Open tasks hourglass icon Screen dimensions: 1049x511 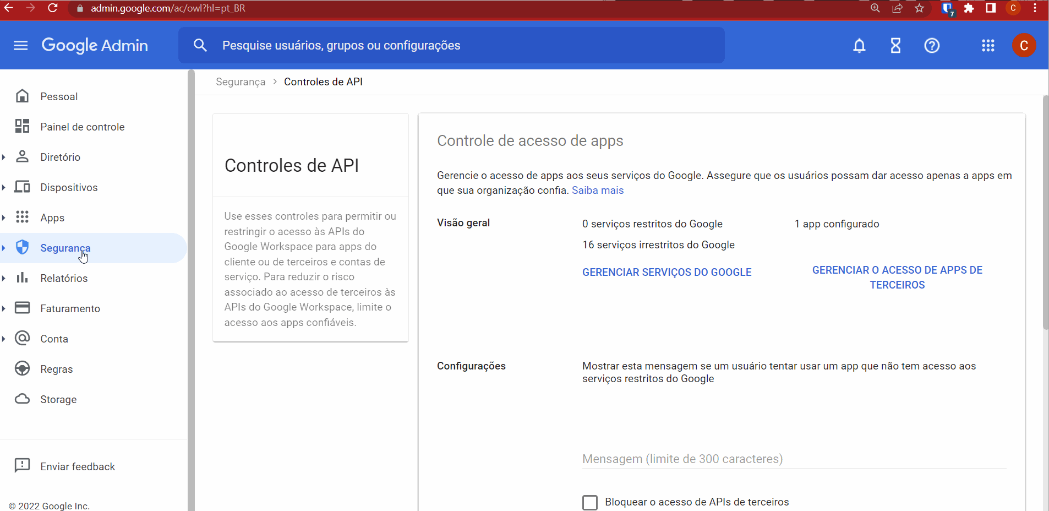[x=895, y=46]
